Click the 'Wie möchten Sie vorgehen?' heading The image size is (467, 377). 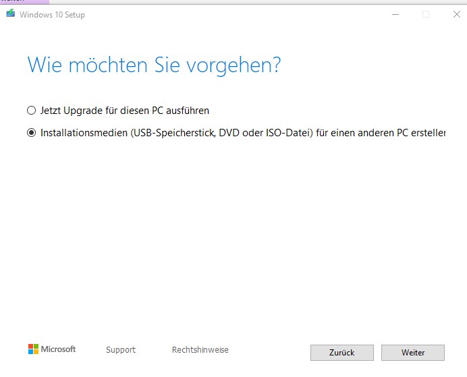154,65
